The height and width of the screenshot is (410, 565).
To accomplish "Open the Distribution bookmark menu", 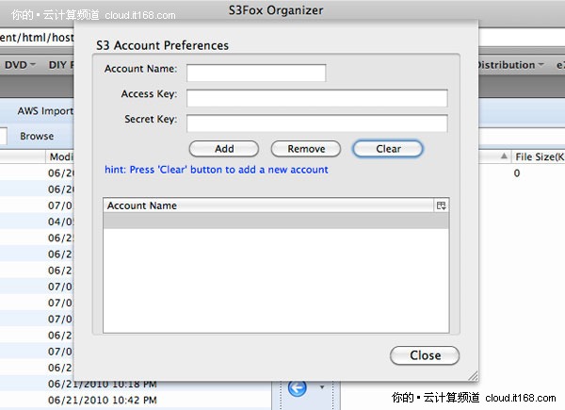I will point(509,65).
